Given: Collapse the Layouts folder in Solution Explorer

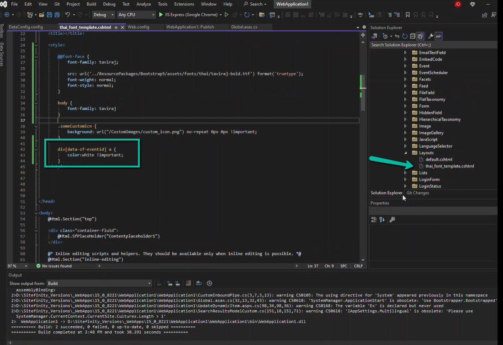Looking at the screenshot, I should [406, 153].
